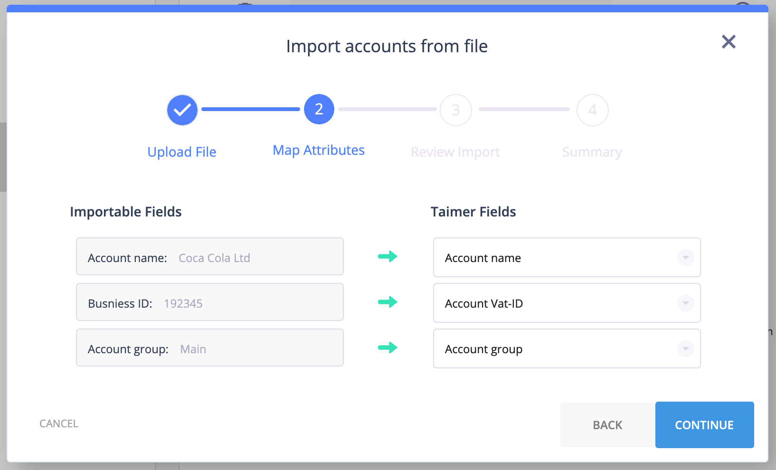Click green arrow beside Busniess ID row
The width and height of the screenshot is (776, 470).
tap(388, 302)
